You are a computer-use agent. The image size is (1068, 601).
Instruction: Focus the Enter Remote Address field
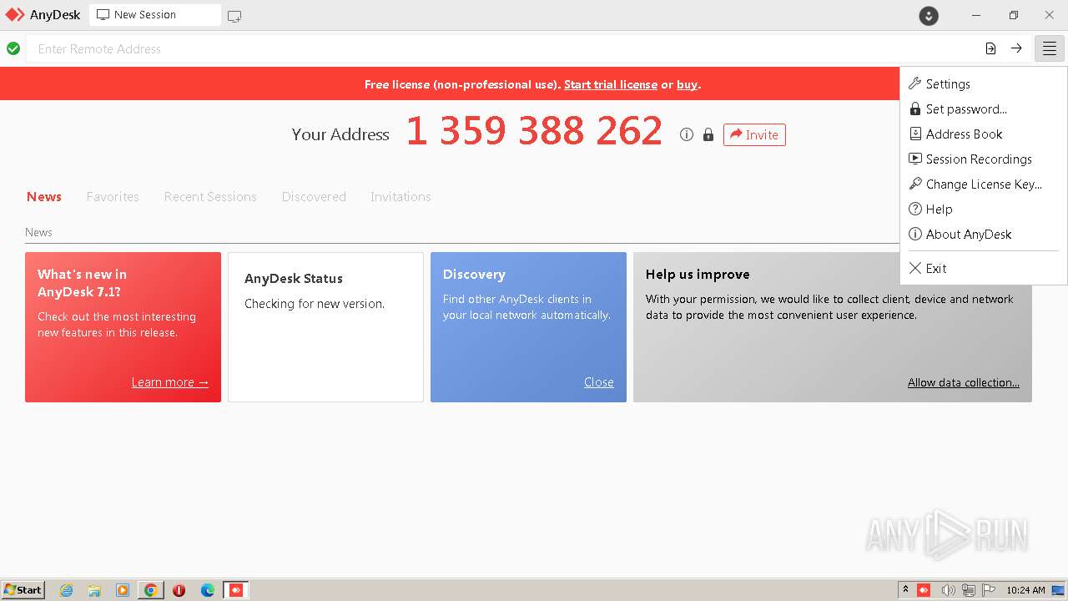(x=503, y=48)
